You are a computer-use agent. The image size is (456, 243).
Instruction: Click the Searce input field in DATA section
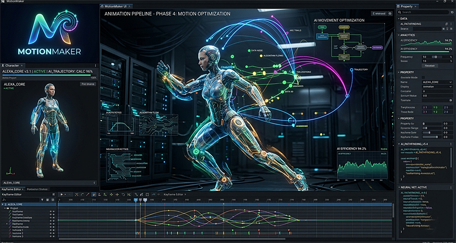427,29
